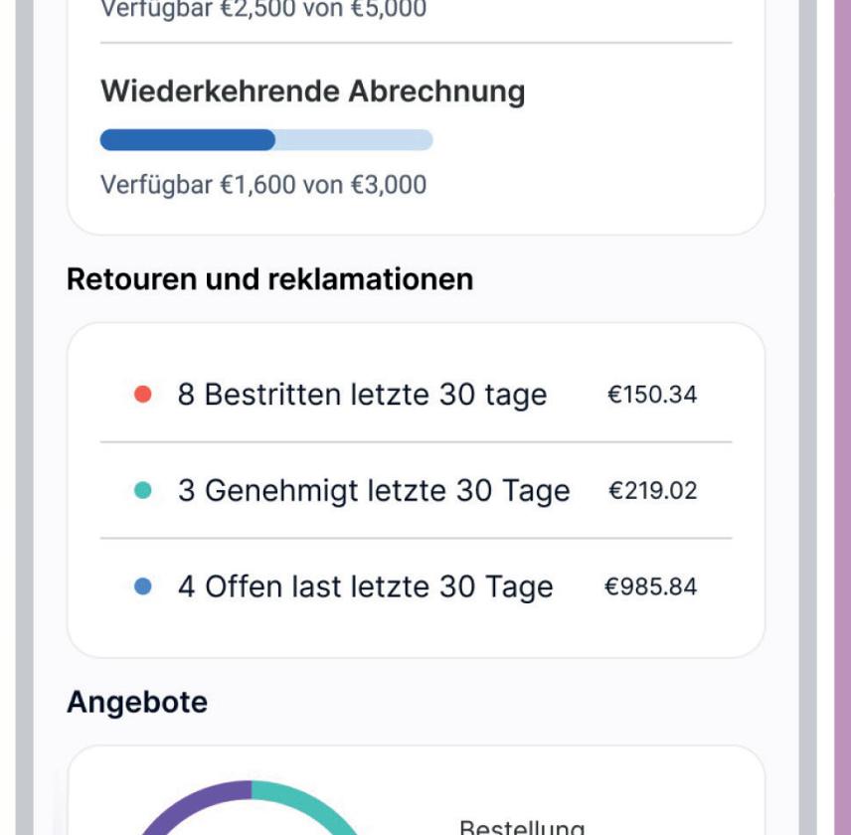
Task: Click the Verfügbar €1,600 von €3,000 text
Action: coord(263,185)
